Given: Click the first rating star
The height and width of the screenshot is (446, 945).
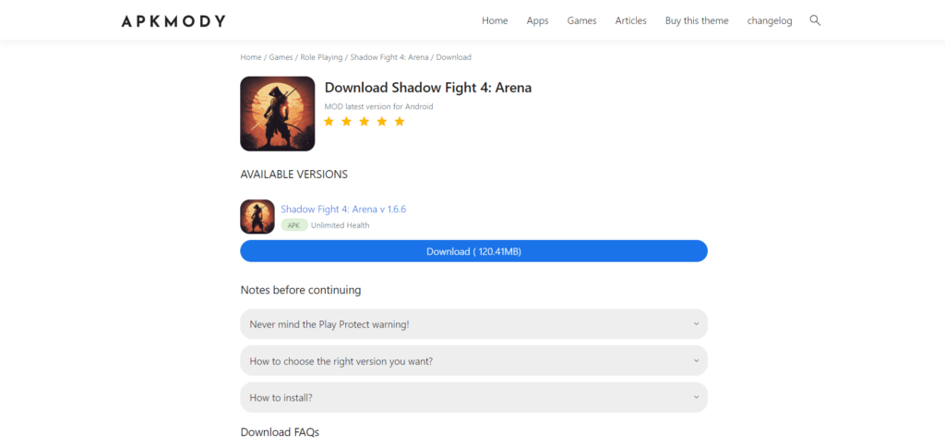Looking at the screenshot, I should [x=329, y=121].
